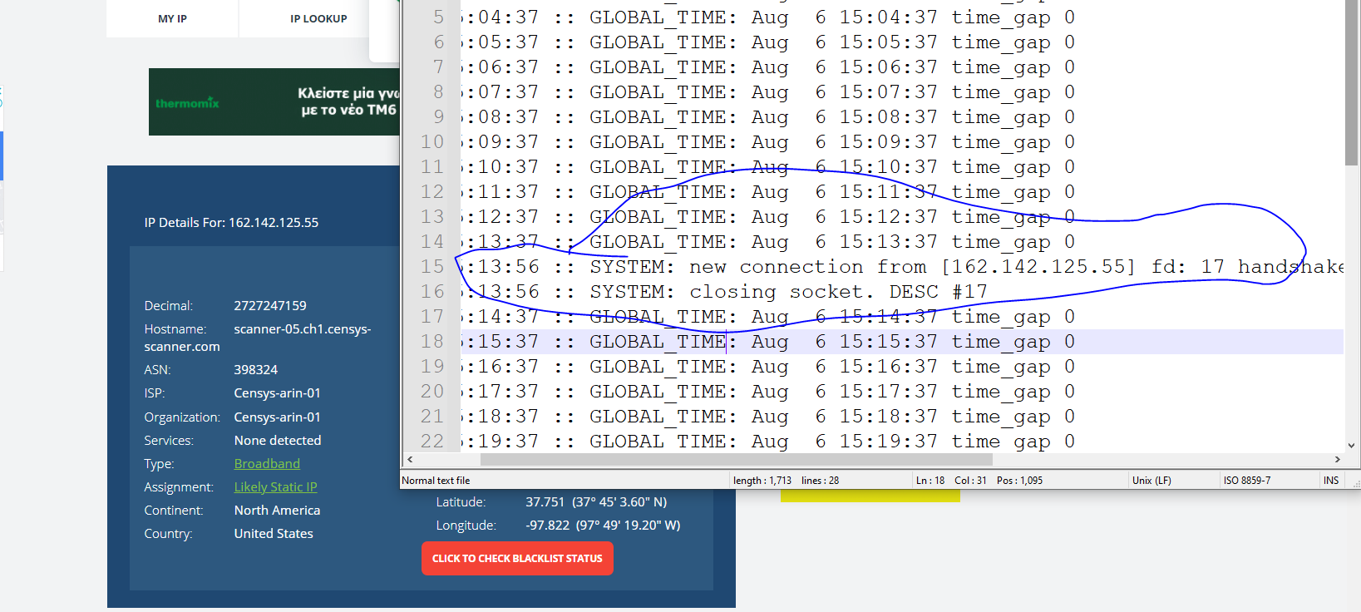
Task: Click hostname scanner-05.ch1.censys-scanner.com
Action: tap(258, 338)
